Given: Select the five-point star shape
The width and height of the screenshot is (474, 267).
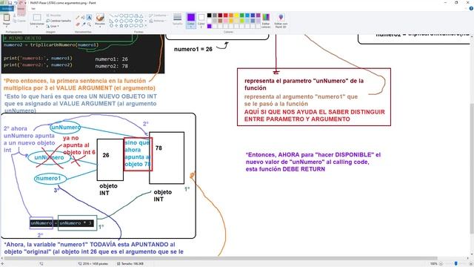Looking at the screenshot, I should [x=121, y=26].
